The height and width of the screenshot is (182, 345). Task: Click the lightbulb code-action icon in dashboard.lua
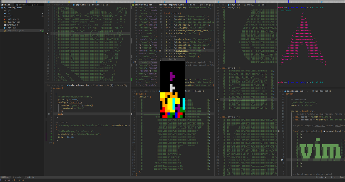[x=279, y=131]
